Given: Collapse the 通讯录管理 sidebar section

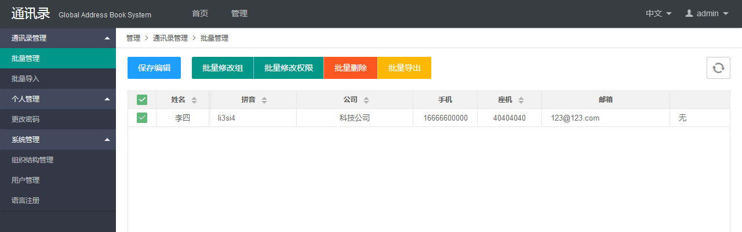Looking at the screenshot, I should click(58, 38).
